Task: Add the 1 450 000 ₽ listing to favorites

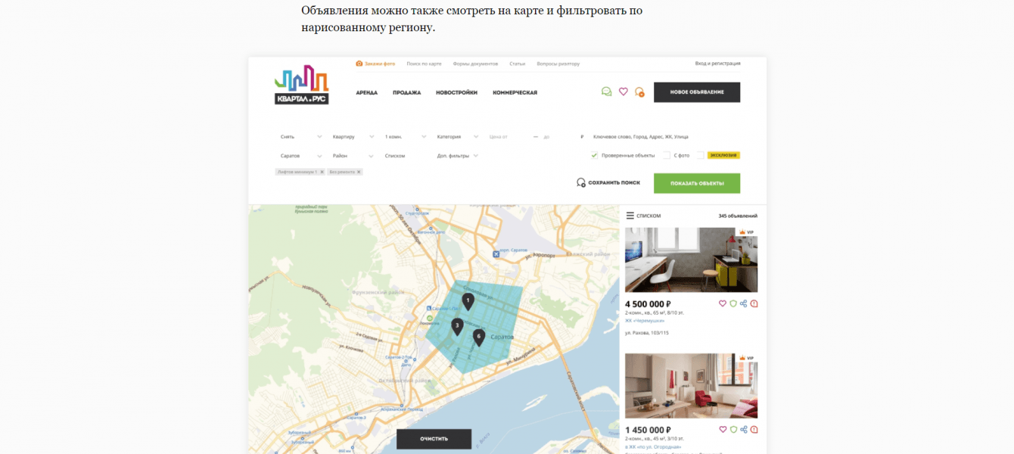Action: click(723, 430)
